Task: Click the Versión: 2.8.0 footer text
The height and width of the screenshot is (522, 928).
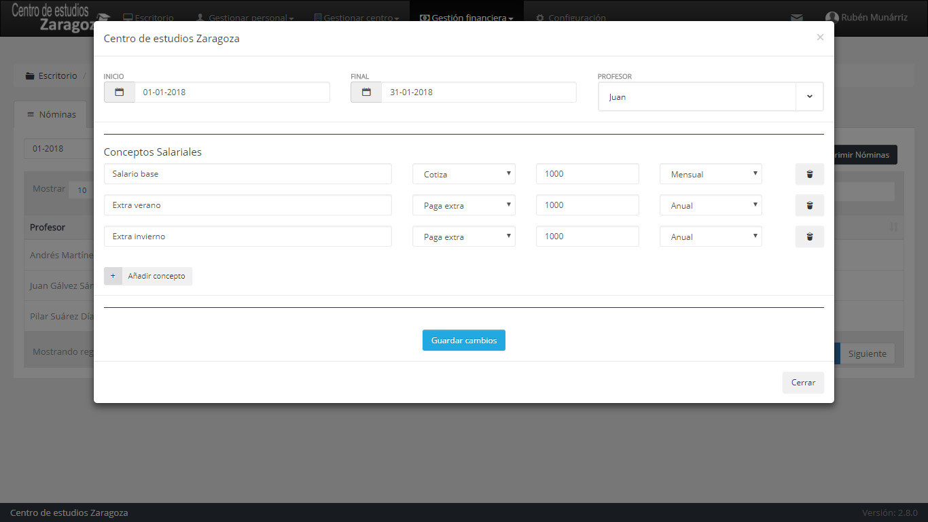Action: point(890,512)
